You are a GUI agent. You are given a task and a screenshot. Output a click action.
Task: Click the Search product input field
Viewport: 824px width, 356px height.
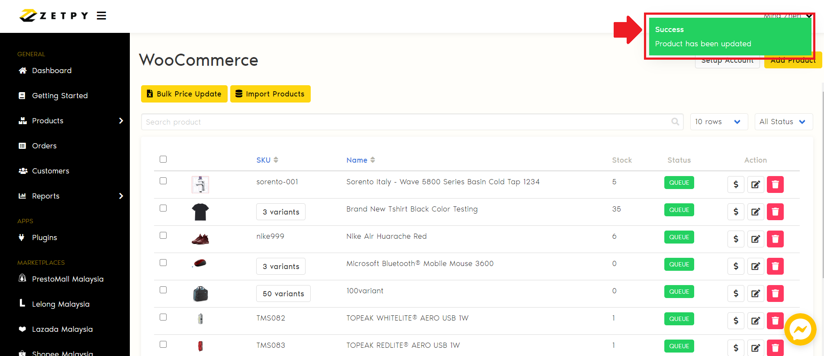point(407,122)
